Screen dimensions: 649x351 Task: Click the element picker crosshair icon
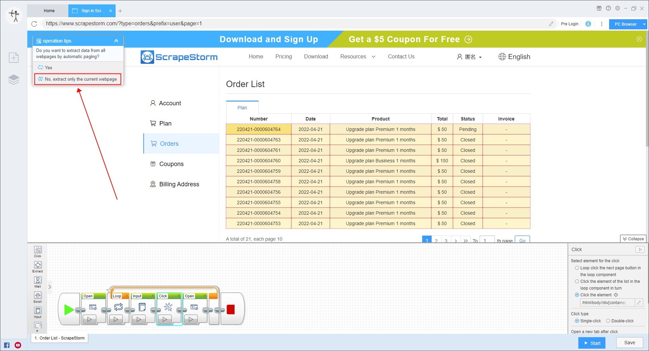[x=616, y=295]
